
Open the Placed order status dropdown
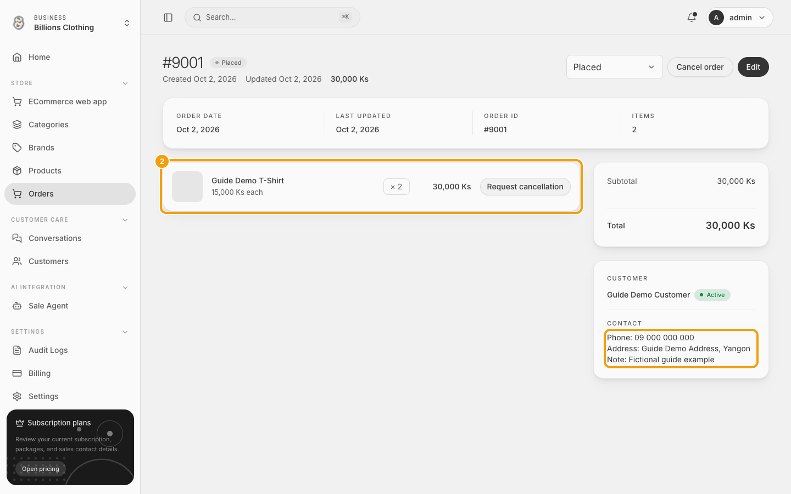click(x=614, y=67)
